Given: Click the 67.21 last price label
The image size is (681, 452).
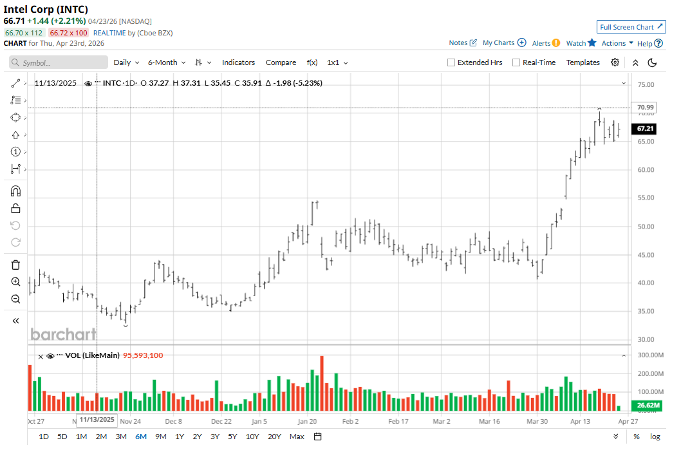Looking at the screenshot, I should (645, 128).
